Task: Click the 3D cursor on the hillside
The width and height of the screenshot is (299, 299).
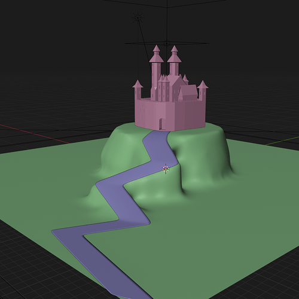Action: (x=166, y=169)
